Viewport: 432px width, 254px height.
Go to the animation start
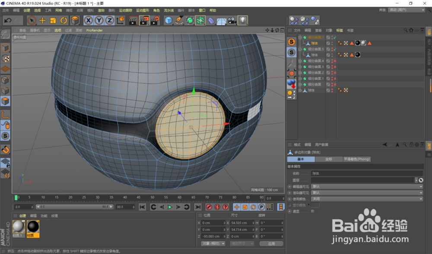point(142,207)
